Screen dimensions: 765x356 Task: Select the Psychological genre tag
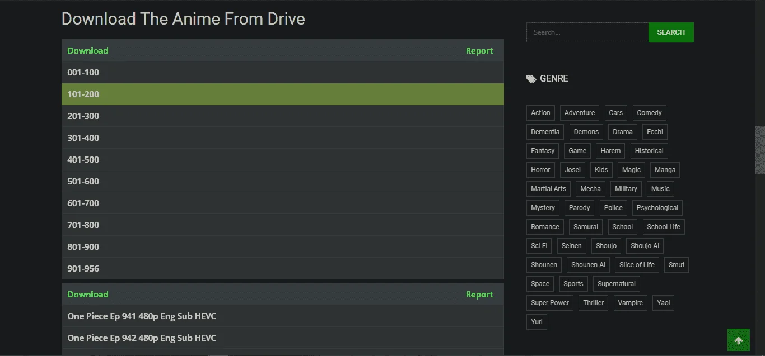point(657,208)
